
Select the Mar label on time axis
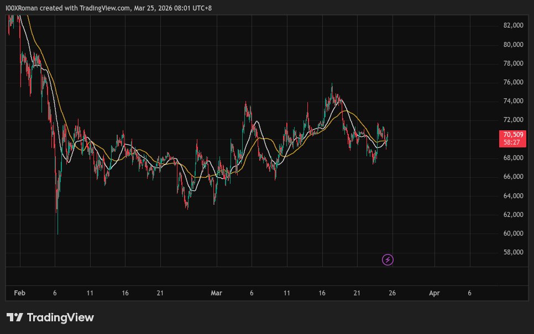(216, 293)
